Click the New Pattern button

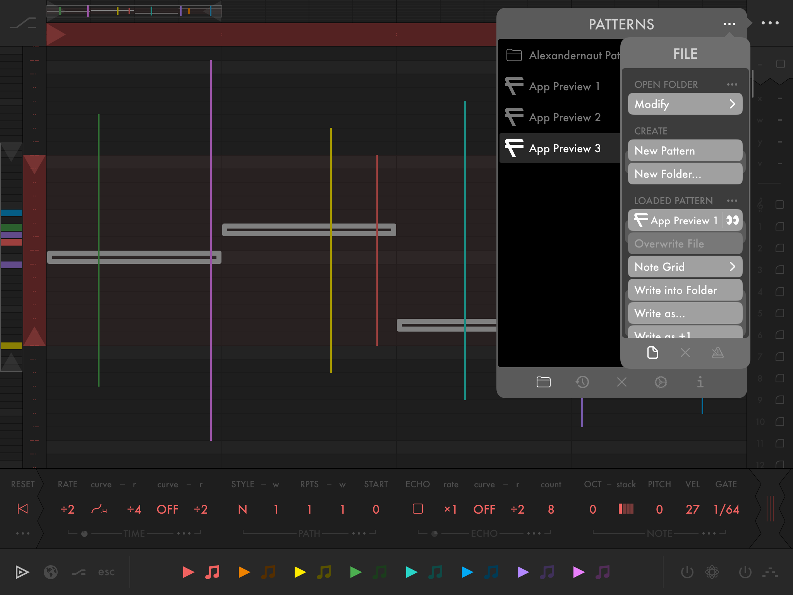685,151
